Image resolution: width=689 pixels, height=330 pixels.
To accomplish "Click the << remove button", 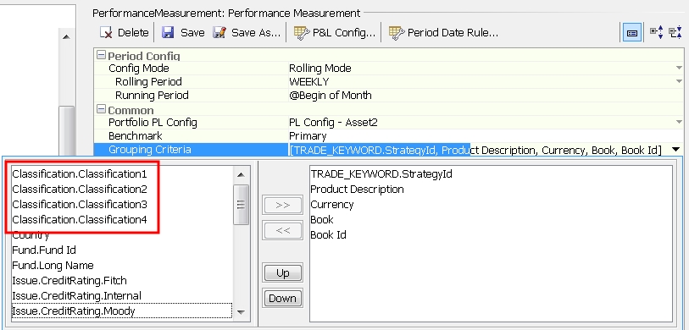I will coord(282,230).
